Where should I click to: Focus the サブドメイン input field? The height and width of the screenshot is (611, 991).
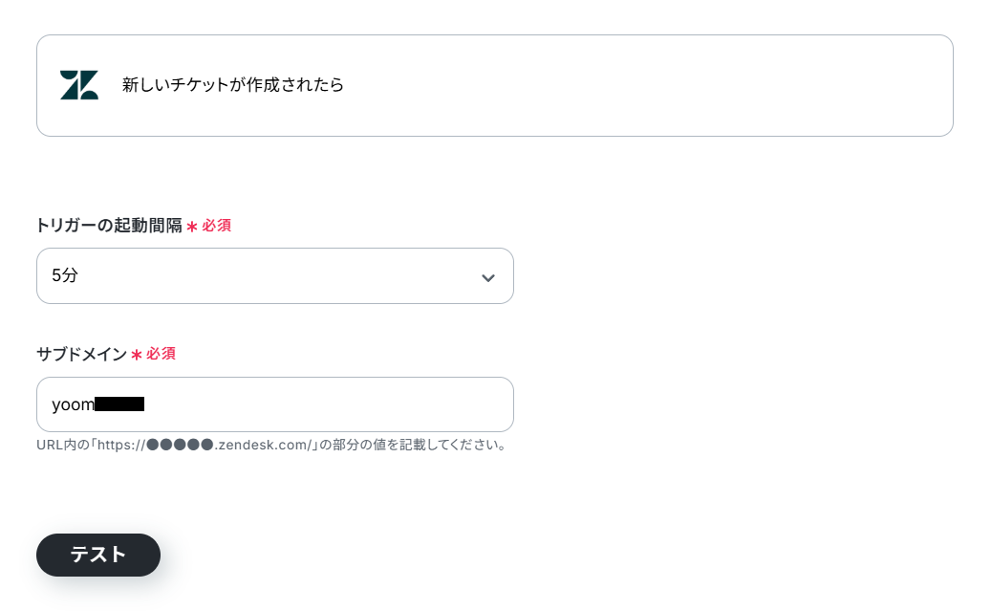point(275,404)
